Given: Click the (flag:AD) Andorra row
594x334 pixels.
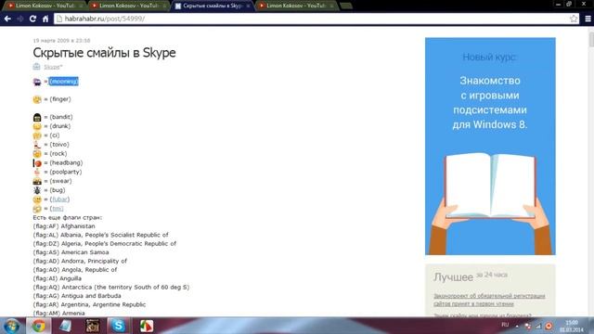Looking at the screenshot, I should tap(80, 261).
